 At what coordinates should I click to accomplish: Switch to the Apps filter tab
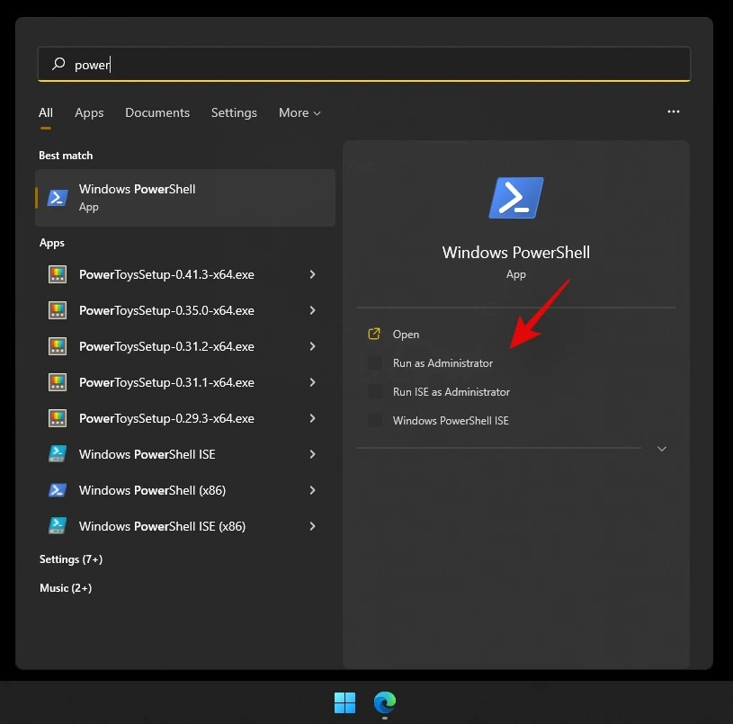click(x=89, y=112)
